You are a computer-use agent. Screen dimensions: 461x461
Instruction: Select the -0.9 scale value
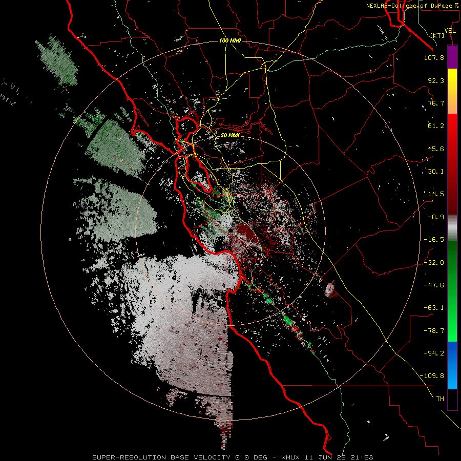436,217
